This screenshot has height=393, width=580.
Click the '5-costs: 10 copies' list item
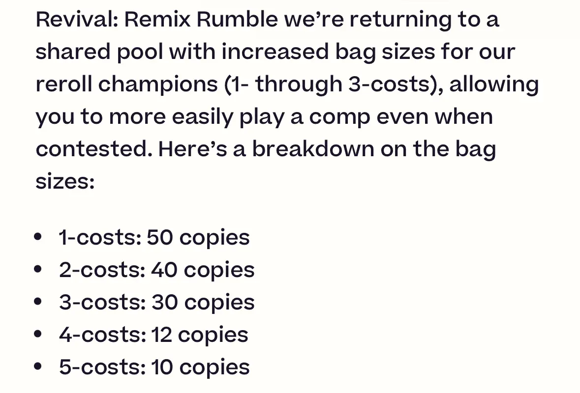(x=154, y=367)
